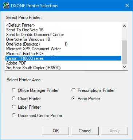Choose the Chart Printer area option
This screenshot has height=140, width=133.
click(14, 98)
